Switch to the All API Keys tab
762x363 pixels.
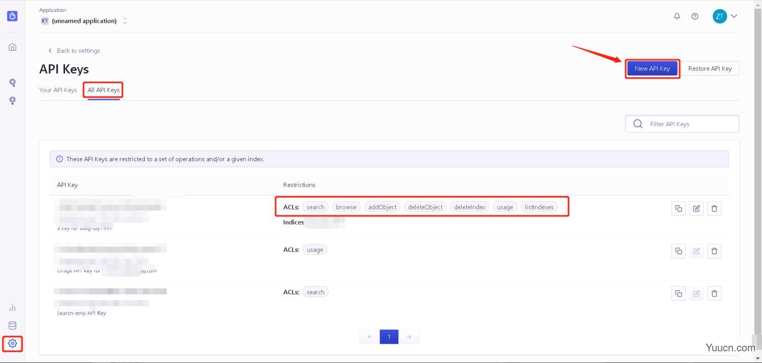[104, 90]
